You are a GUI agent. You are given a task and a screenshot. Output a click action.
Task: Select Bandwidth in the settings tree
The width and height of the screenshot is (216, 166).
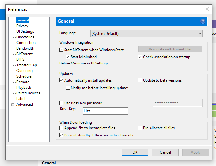tap(25, 48)
